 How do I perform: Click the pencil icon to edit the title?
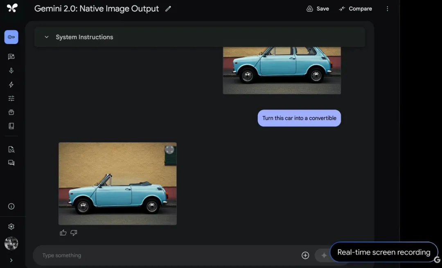[x=168, y=9]
